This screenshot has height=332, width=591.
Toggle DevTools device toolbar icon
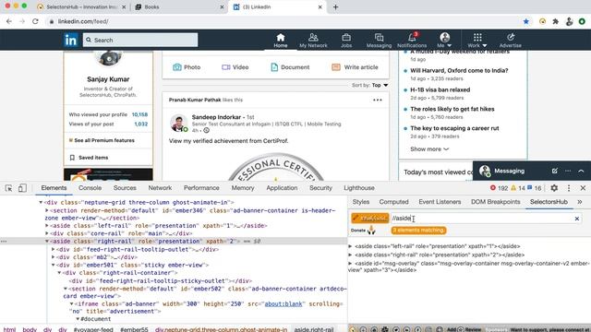click(22, 188)
